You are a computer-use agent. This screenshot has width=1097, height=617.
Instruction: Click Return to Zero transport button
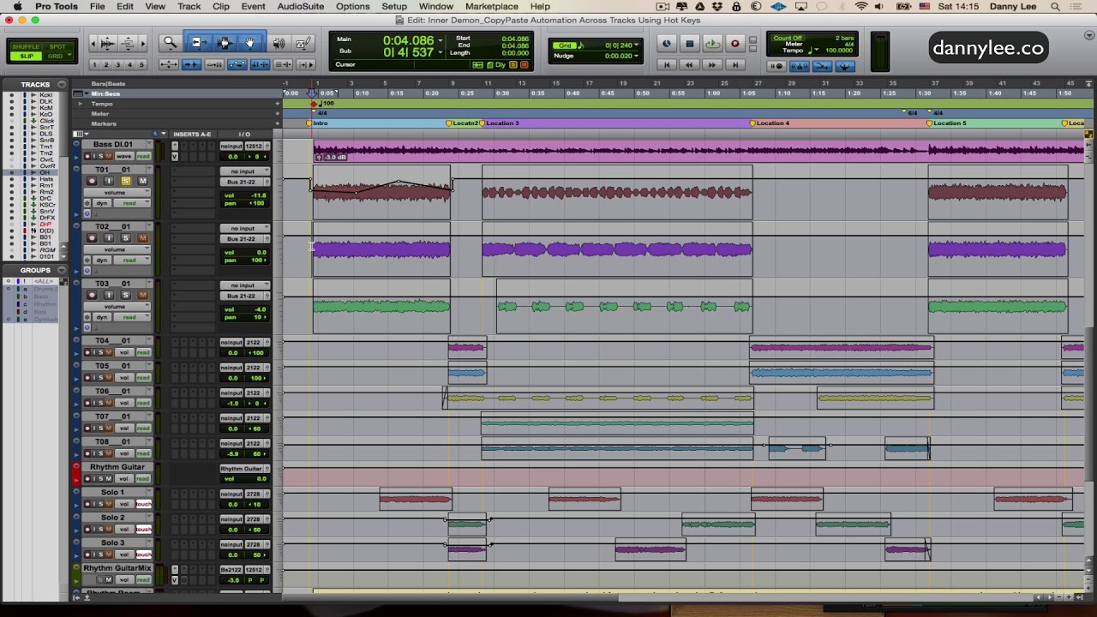(x=667, y=65)
